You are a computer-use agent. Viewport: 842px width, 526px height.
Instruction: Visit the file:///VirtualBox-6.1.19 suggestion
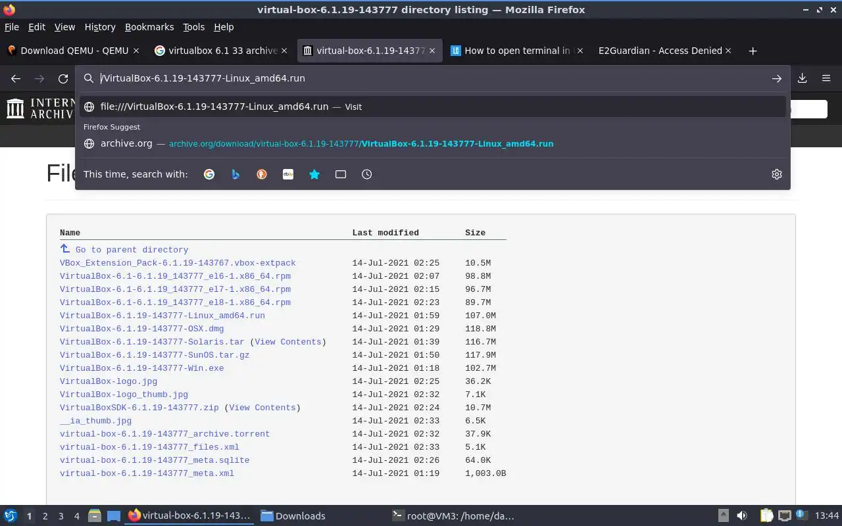(x=433, y=107)
